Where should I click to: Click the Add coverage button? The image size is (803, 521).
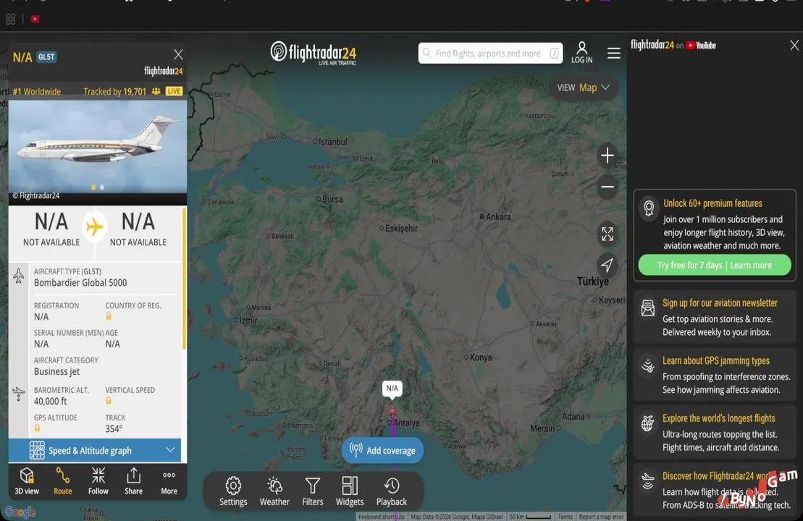click(x=382, y=450)
